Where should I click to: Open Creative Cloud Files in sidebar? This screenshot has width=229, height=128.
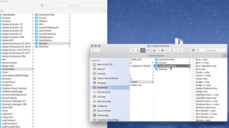point(108,120)
